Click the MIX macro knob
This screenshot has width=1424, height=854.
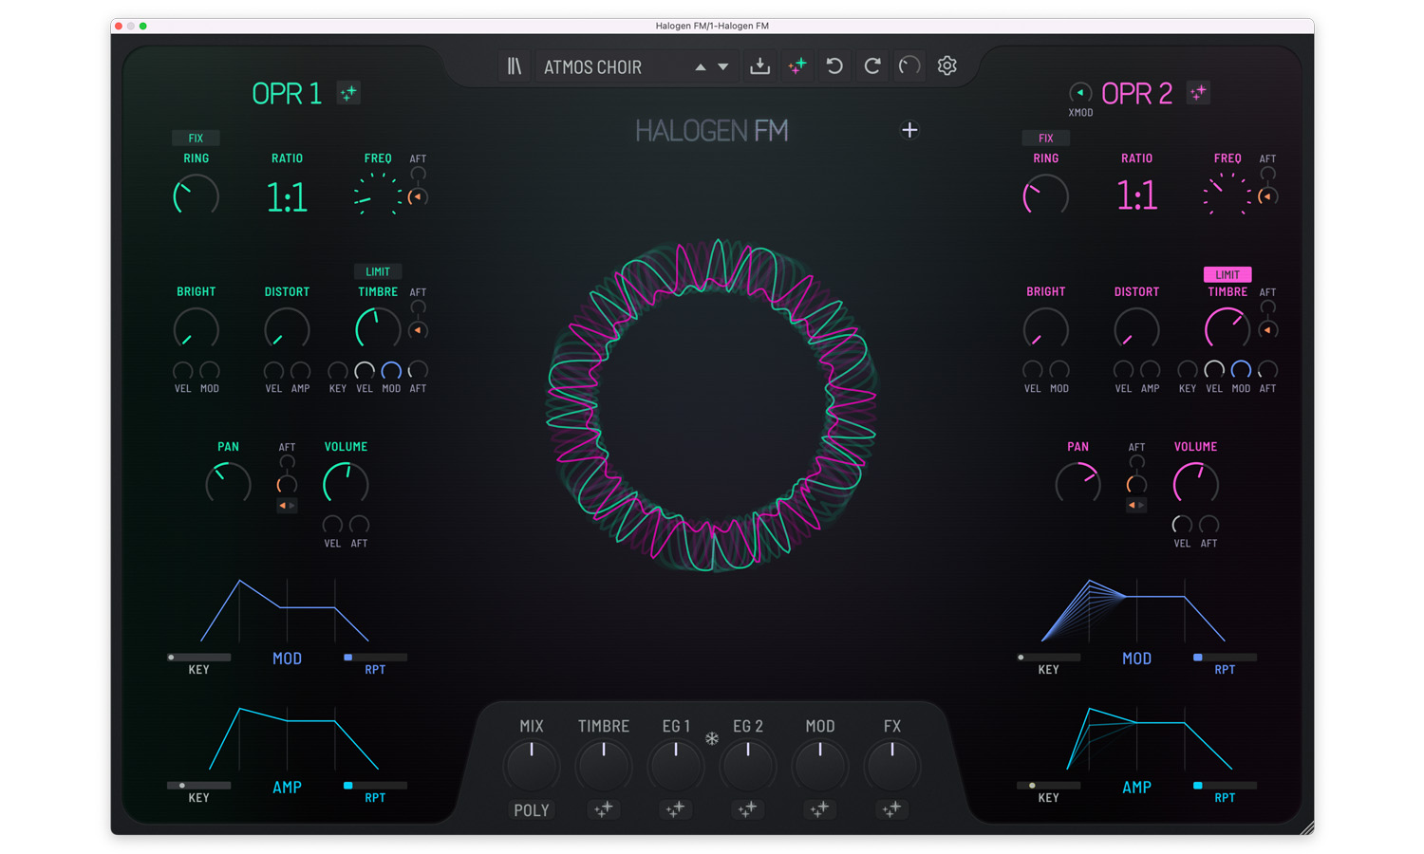click(532, 765)
